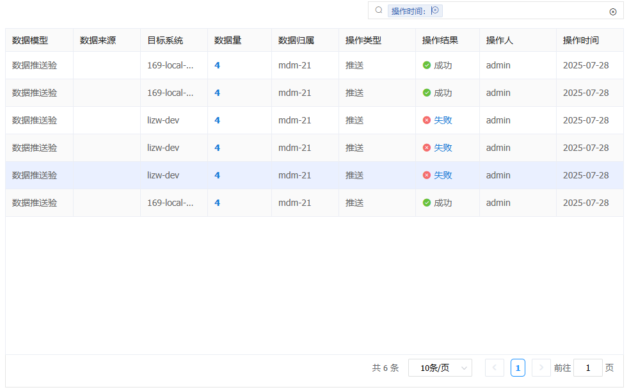Click the search magnifier icon
The image size is (629, 392).
pos(379,10)
